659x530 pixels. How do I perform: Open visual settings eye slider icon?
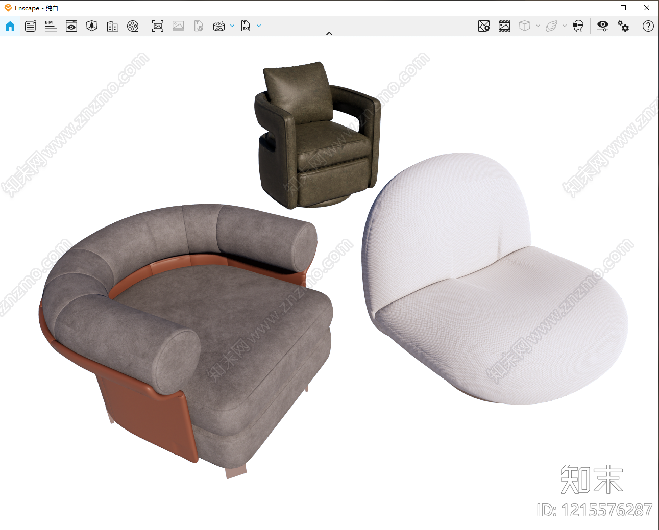pos(603,26)
